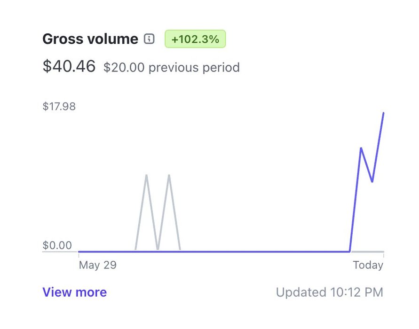Select the $40.46 total amount
The image size is (419, 329).
[x=69, y=66]
